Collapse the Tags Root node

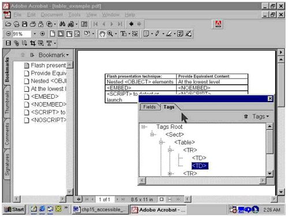[x=143, y=127]
